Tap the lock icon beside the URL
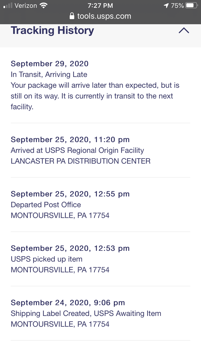This screenshot has height=359, width=201. tap(72, 16)
